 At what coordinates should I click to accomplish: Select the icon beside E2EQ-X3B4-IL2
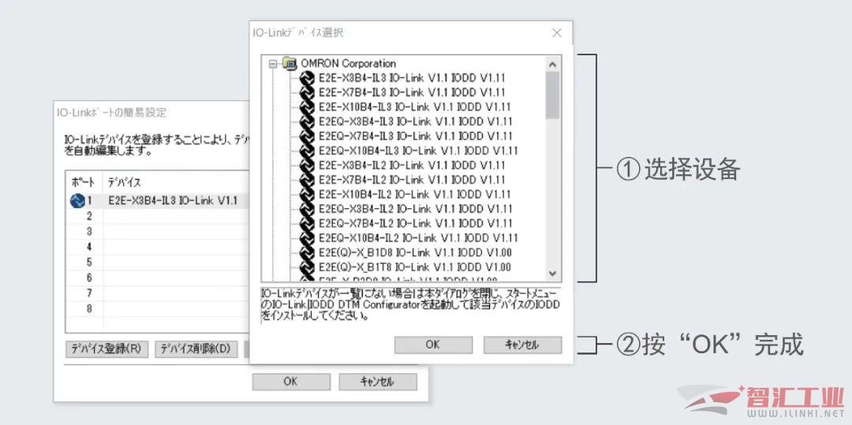[x=307, y=209]
